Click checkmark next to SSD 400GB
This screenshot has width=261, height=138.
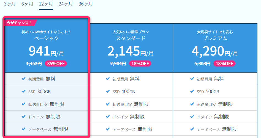coord(108,92)
